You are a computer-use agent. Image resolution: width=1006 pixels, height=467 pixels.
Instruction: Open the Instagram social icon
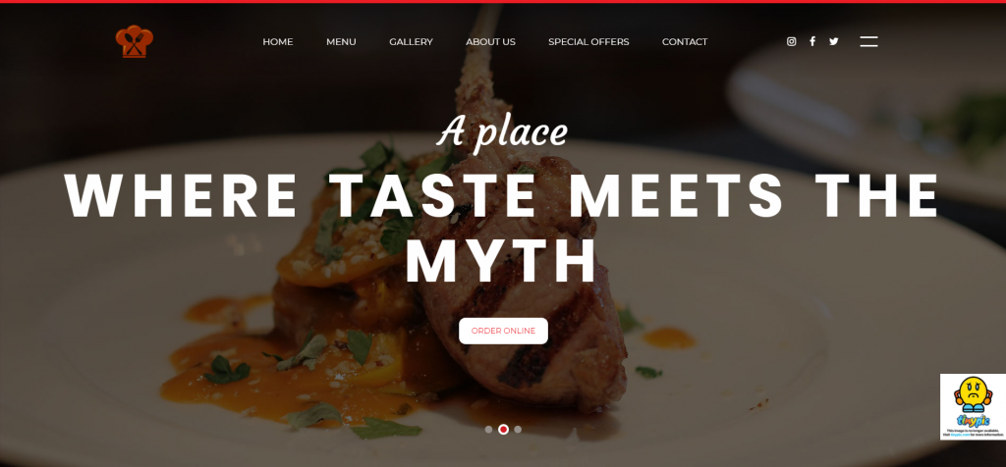(792, 41)
